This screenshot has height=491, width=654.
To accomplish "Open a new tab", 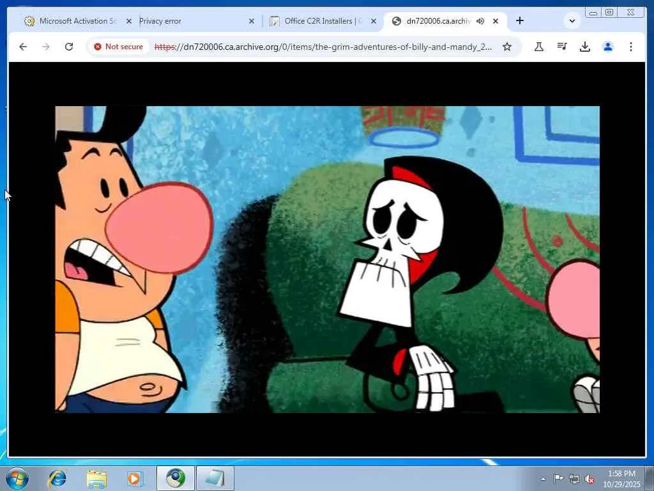I will coord(520,21).
